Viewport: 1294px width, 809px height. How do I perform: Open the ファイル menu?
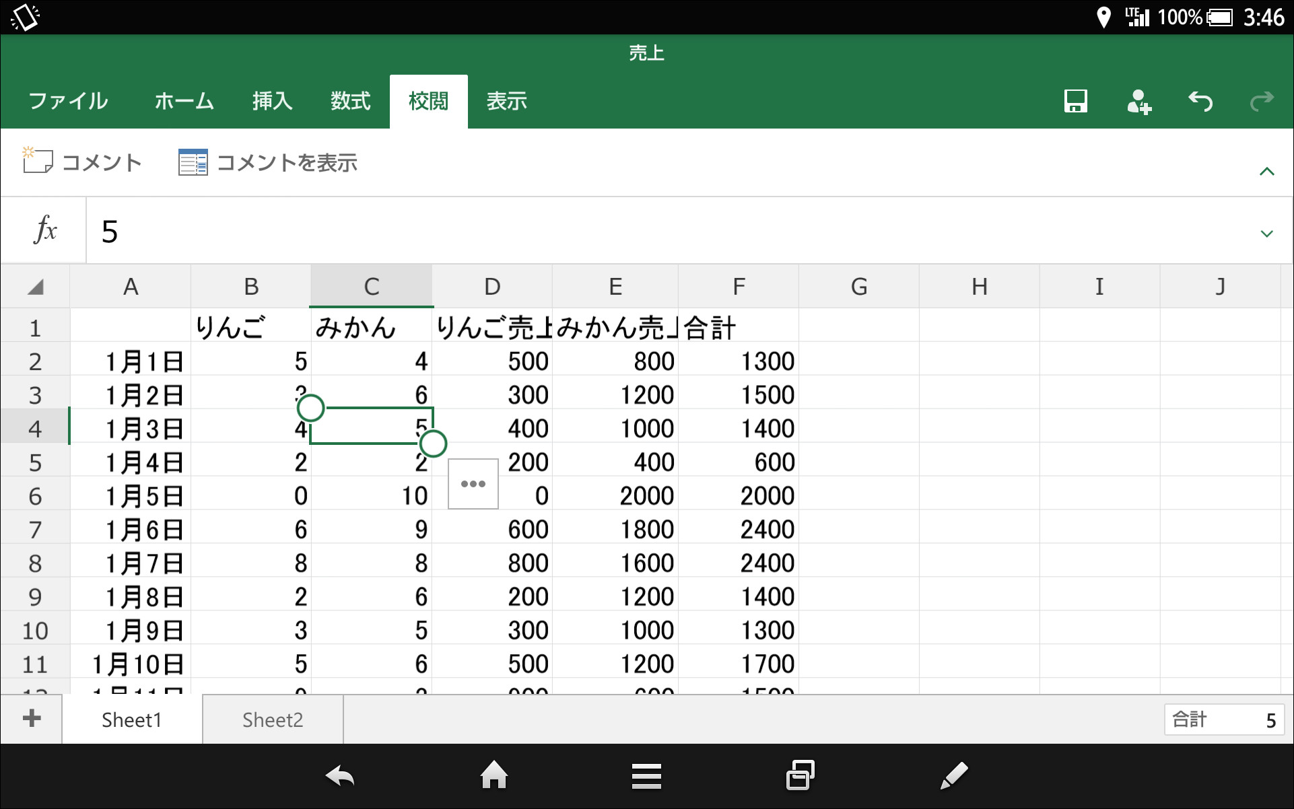(x=67, y=101)
